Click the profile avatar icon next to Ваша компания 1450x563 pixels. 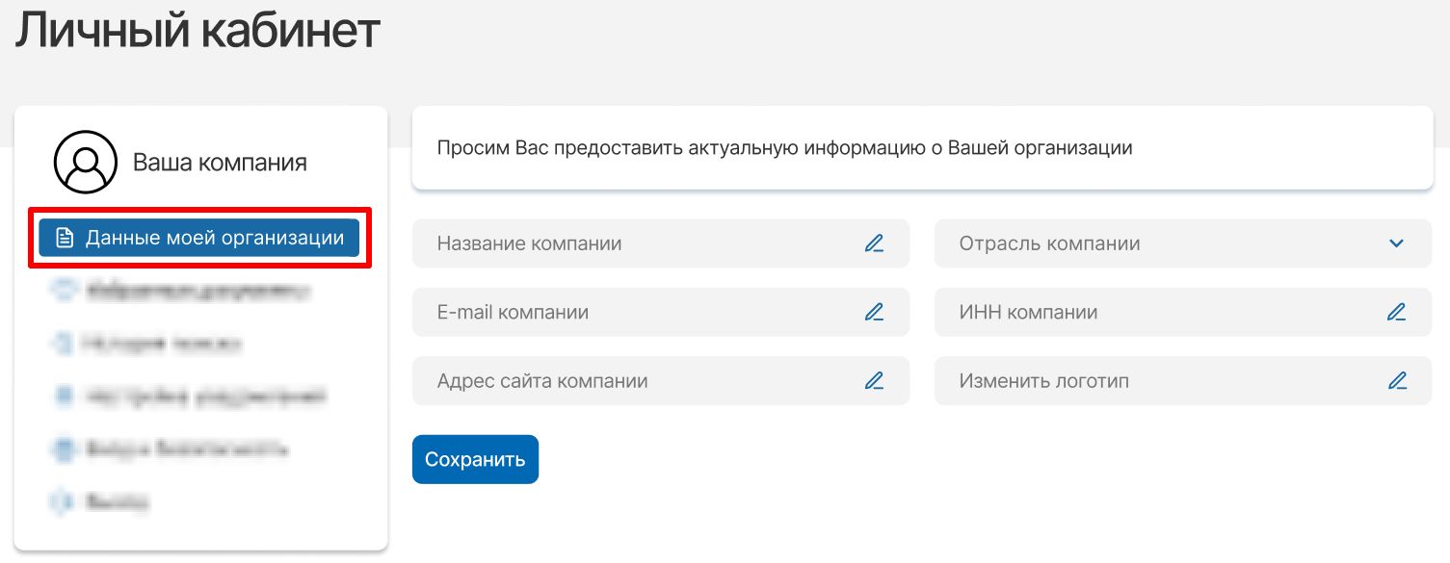[86, 162]
